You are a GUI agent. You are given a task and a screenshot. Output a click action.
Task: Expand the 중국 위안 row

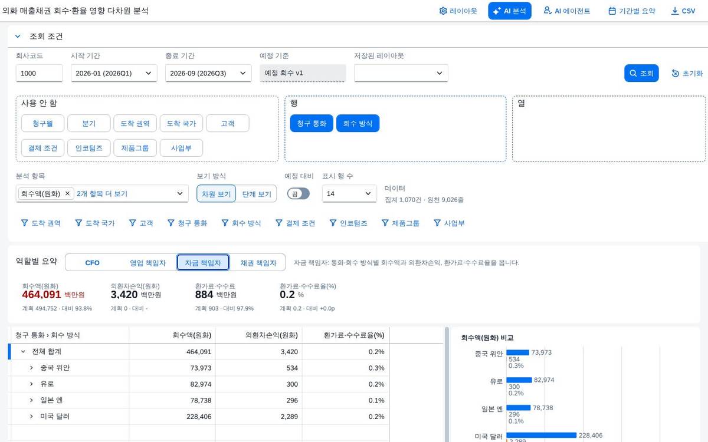[x=32, y=368]
